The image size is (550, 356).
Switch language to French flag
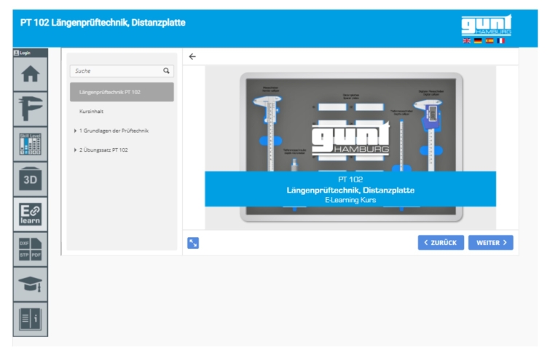click(501, 41)
